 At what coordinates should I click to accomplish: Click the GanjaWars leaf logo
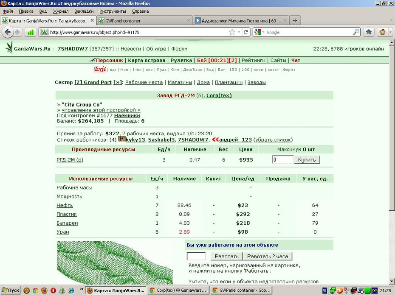tap(9, 47)
